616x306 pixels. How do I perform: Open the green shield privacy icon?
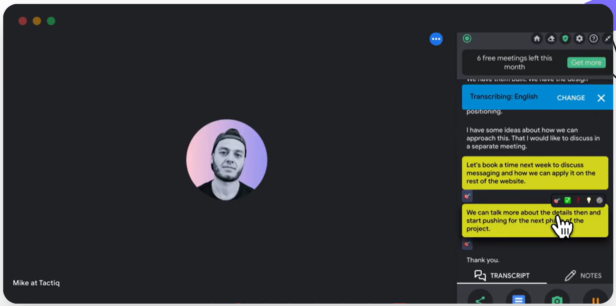coord(565,38)
